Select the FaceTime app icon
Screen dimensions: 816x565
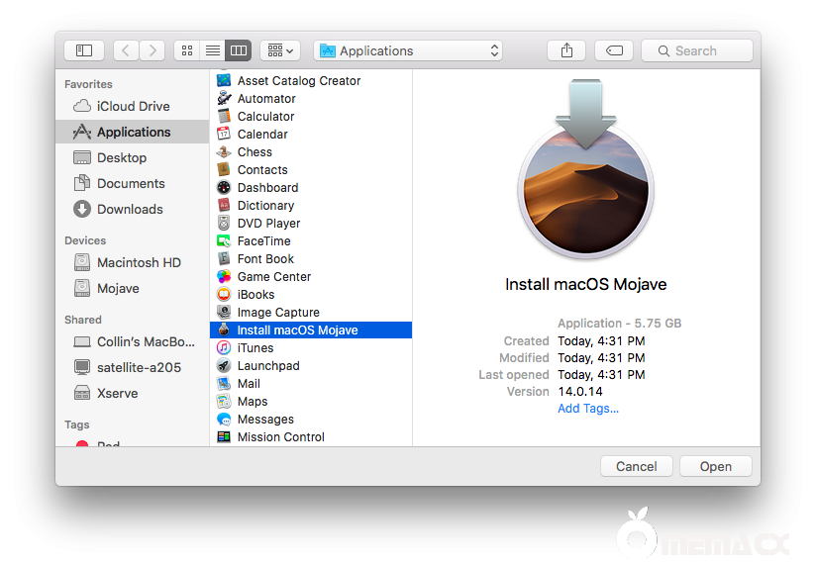click(224, 241)
